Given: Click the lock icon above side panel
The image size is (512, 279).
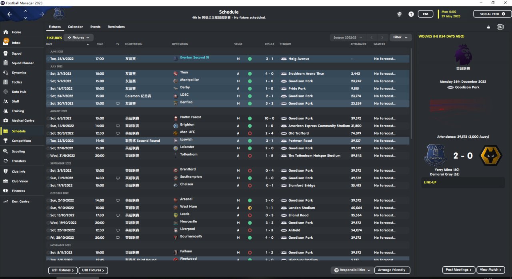Looking at the screenshot, I should tap(488, 27).
